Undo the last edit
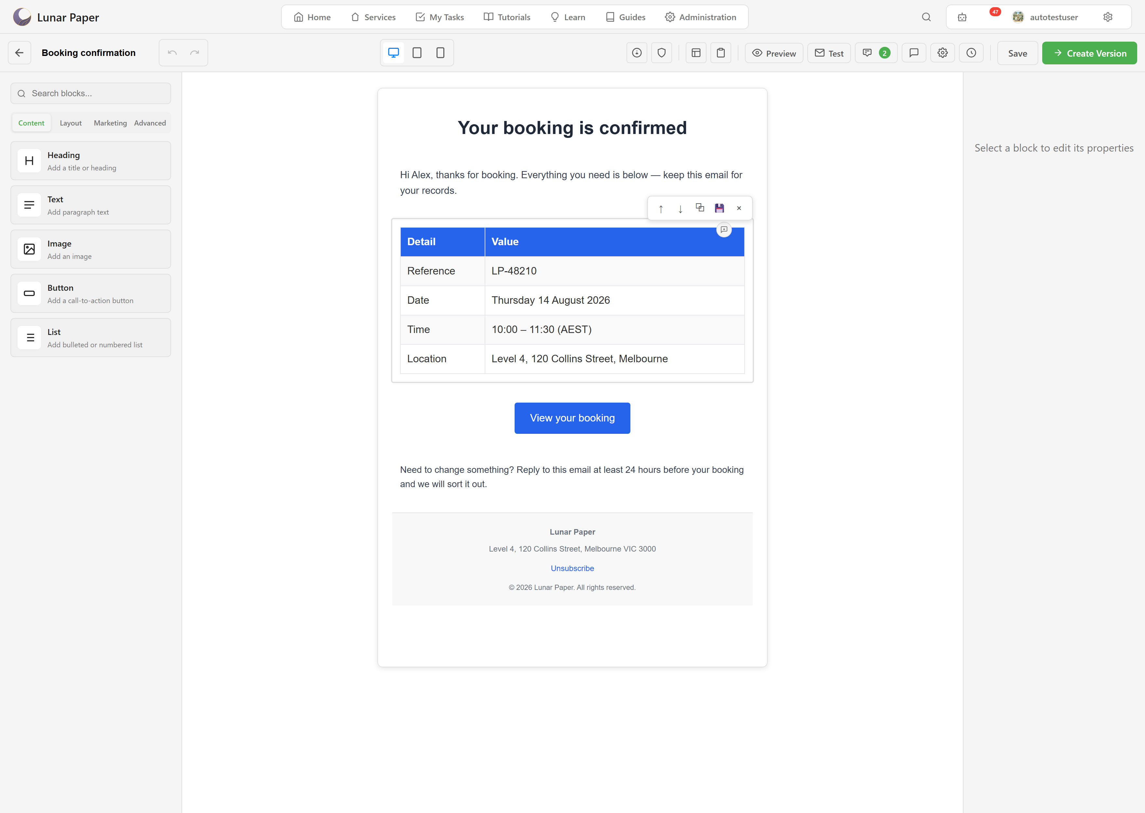 [x=172, y=53]
